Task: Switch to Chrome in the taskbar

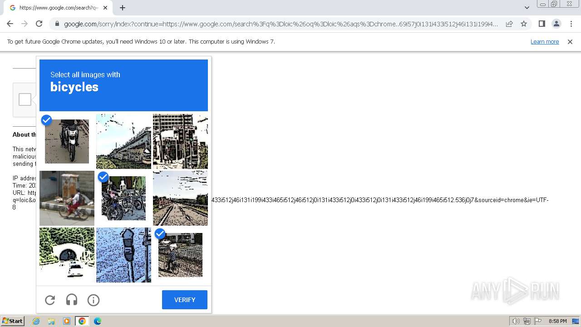Action: pos(82,321)
